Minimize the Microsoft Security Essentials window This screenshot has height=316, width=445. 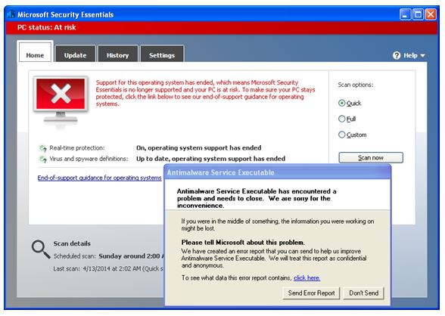(x=405, y=14)
